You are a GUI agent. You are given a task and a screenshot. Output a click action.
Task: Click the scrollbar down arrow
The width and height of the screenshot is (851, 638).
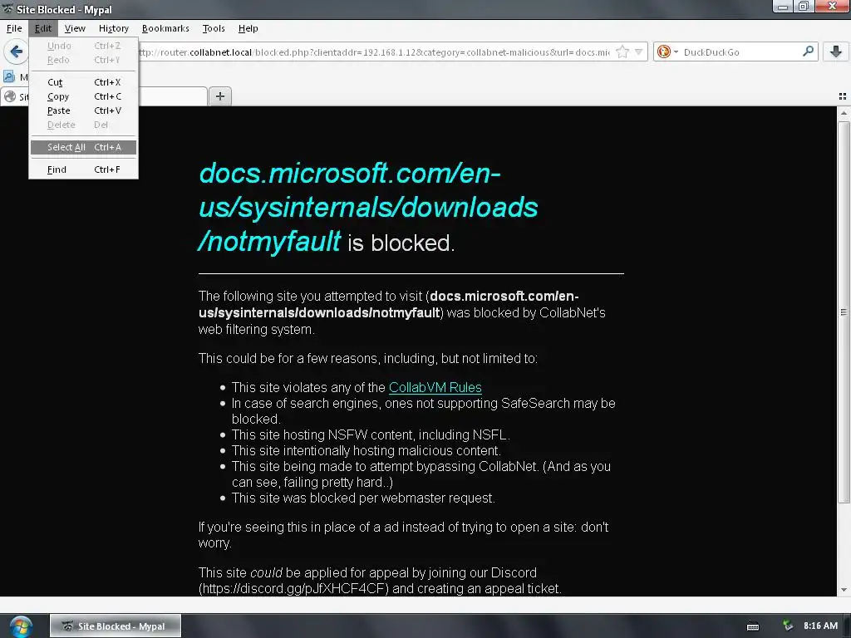tap(844, 589)
